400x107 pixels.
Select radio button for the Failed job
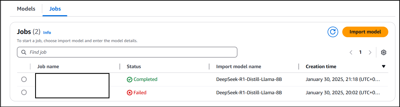(24, 92)
